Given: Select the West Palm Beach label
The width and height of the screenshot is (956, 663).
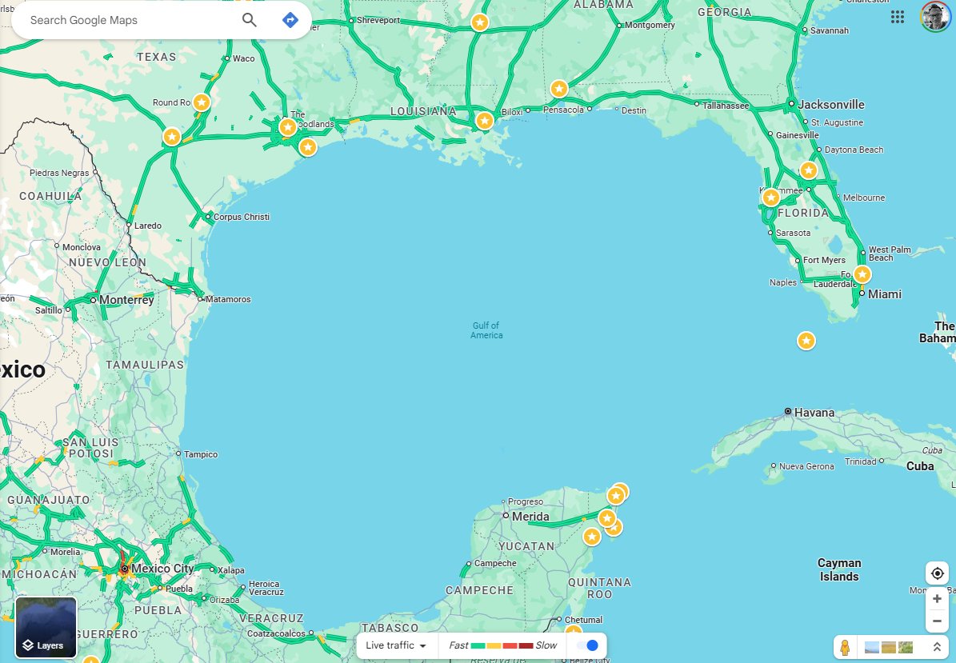Looking at the screenshot, I should 890,254.
